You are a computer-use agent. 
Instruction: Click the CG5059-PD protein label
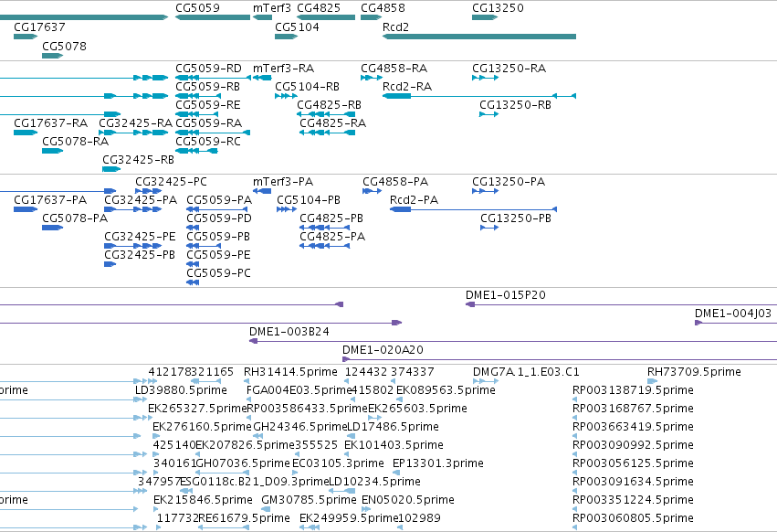click(219, 218)
